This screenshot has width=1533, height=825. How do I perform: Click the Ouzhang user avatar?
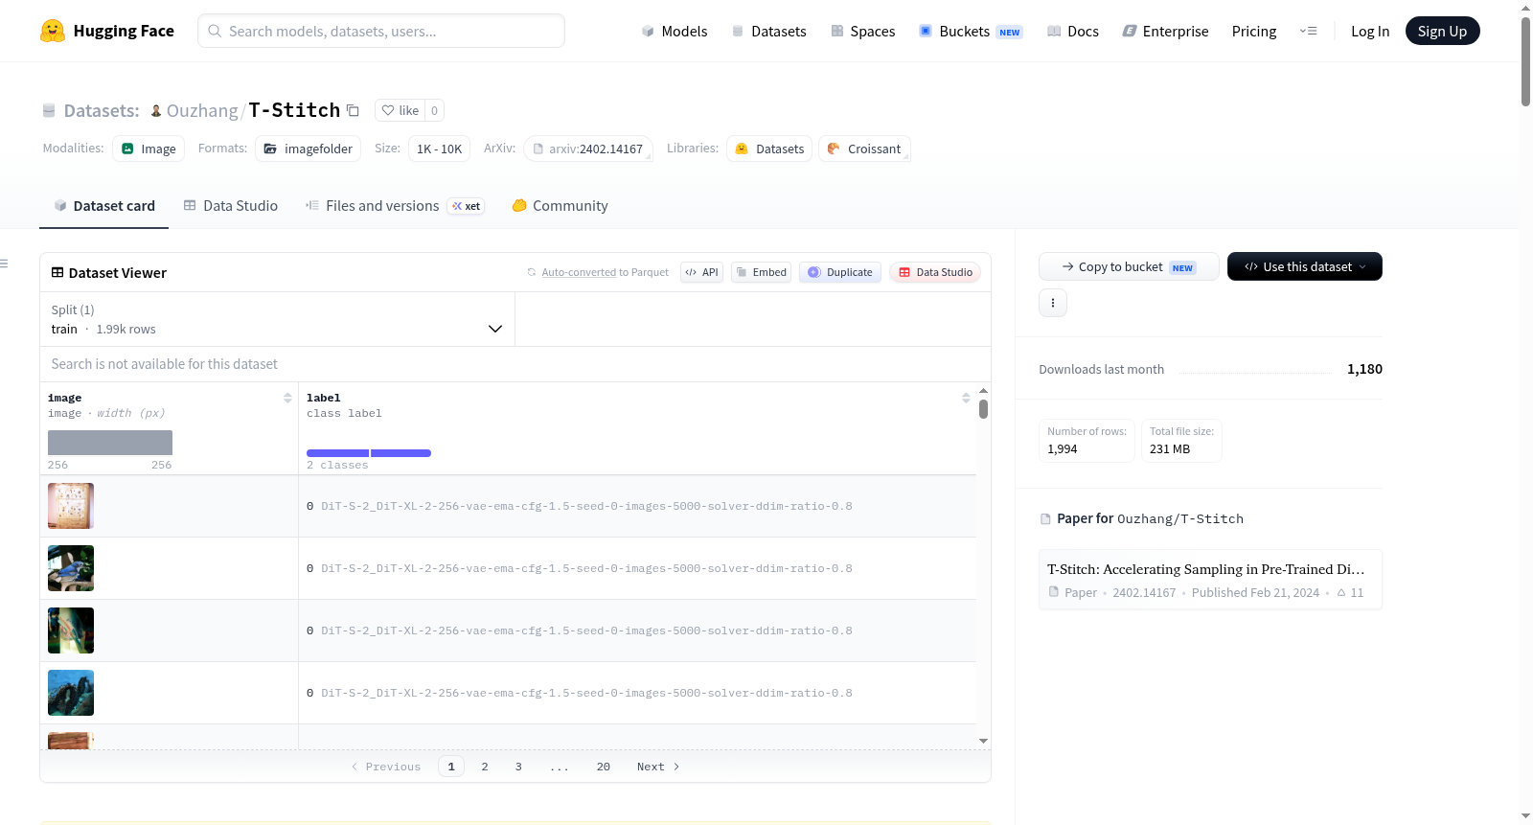[156, 110]
